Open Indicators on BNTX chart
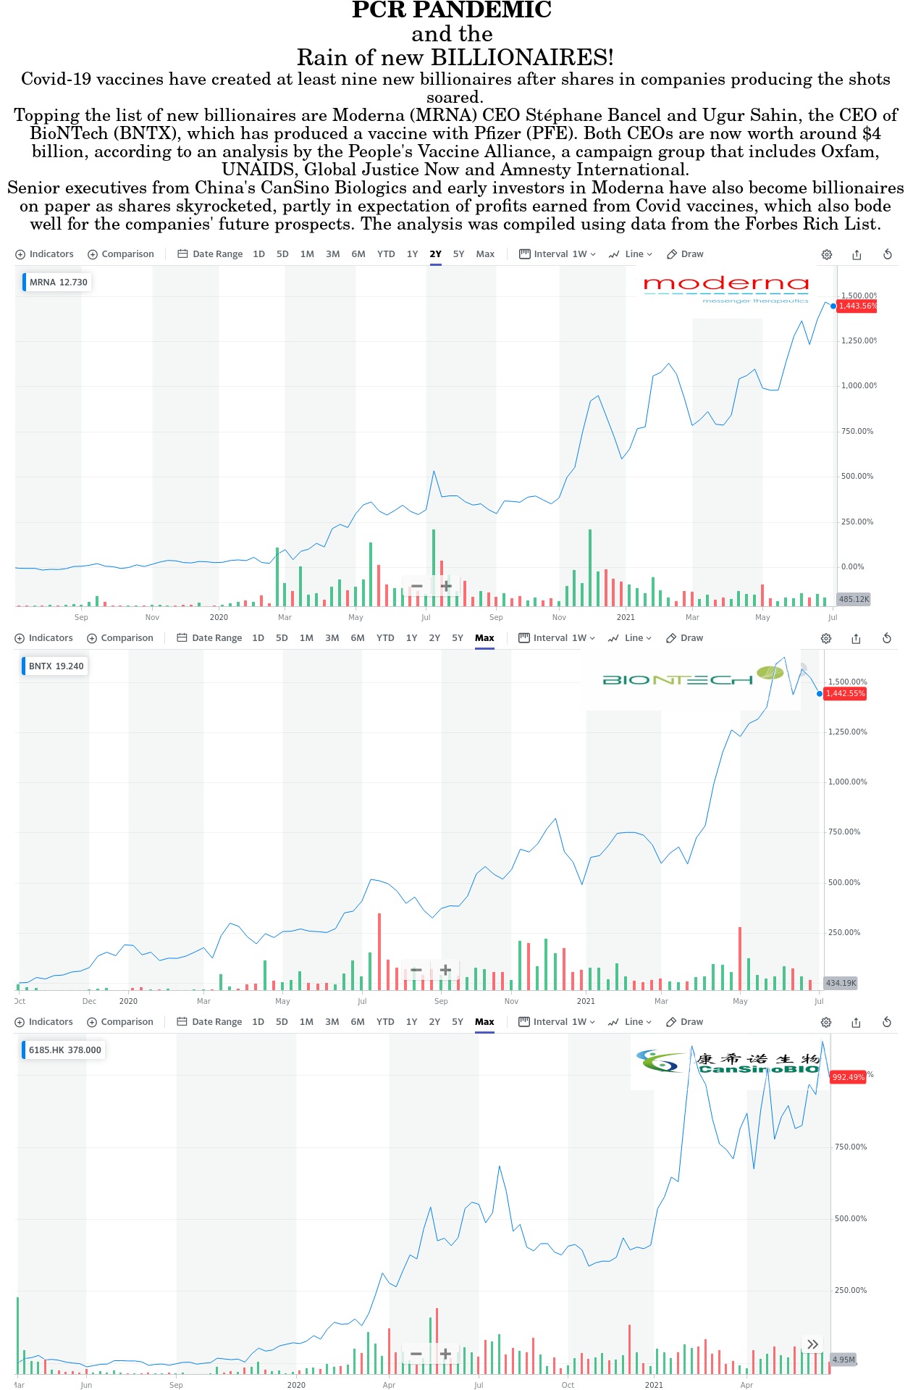Viewport: 913px width, 1390px height. (43, 638)
